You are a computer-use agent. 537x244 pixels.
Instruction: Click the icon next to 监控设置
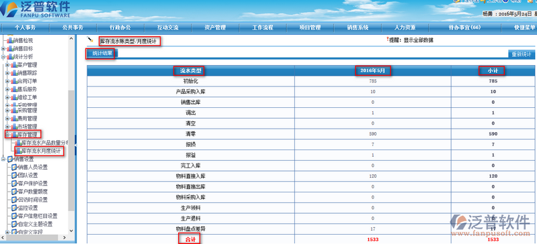pos(14,208)
